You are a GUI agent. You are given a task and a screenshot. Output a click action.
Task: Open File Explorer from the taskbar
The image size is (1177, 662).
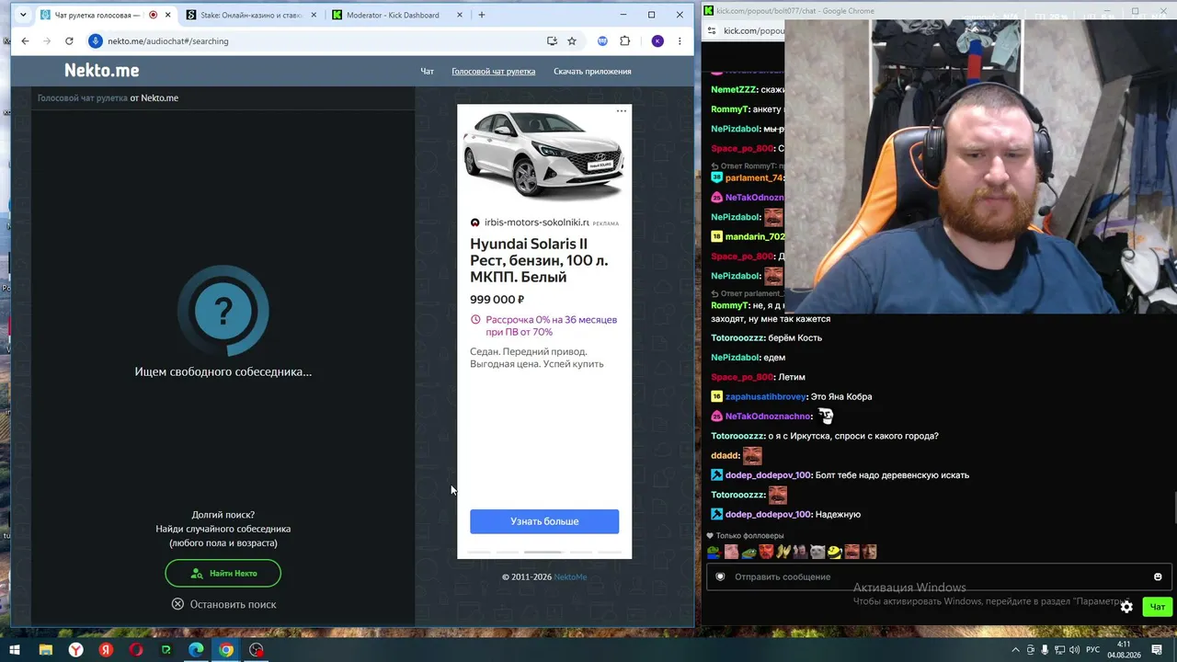45,650
